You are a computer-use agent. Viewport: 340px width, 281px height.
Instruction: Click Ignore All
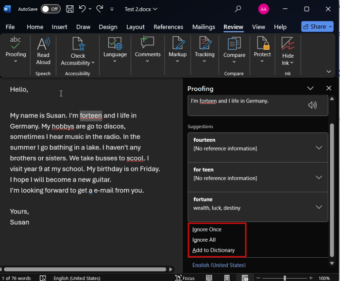[204, 240]
